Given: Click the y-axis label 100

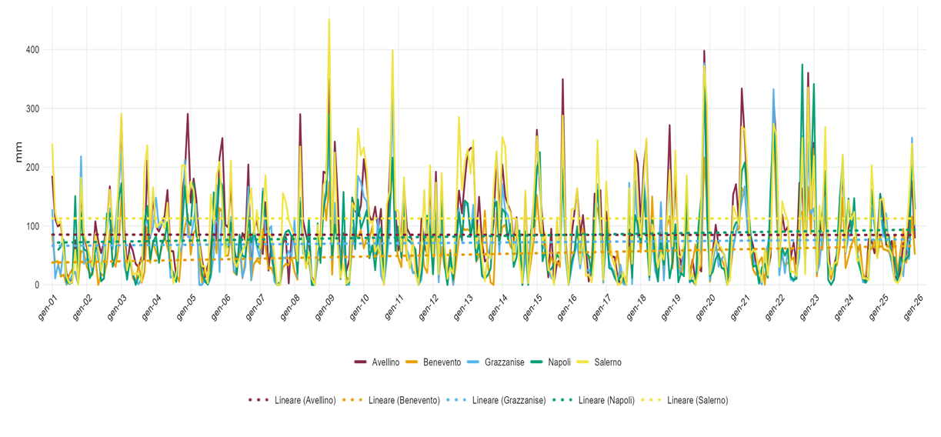Looking at the screenshot, I should pos(33,226).
